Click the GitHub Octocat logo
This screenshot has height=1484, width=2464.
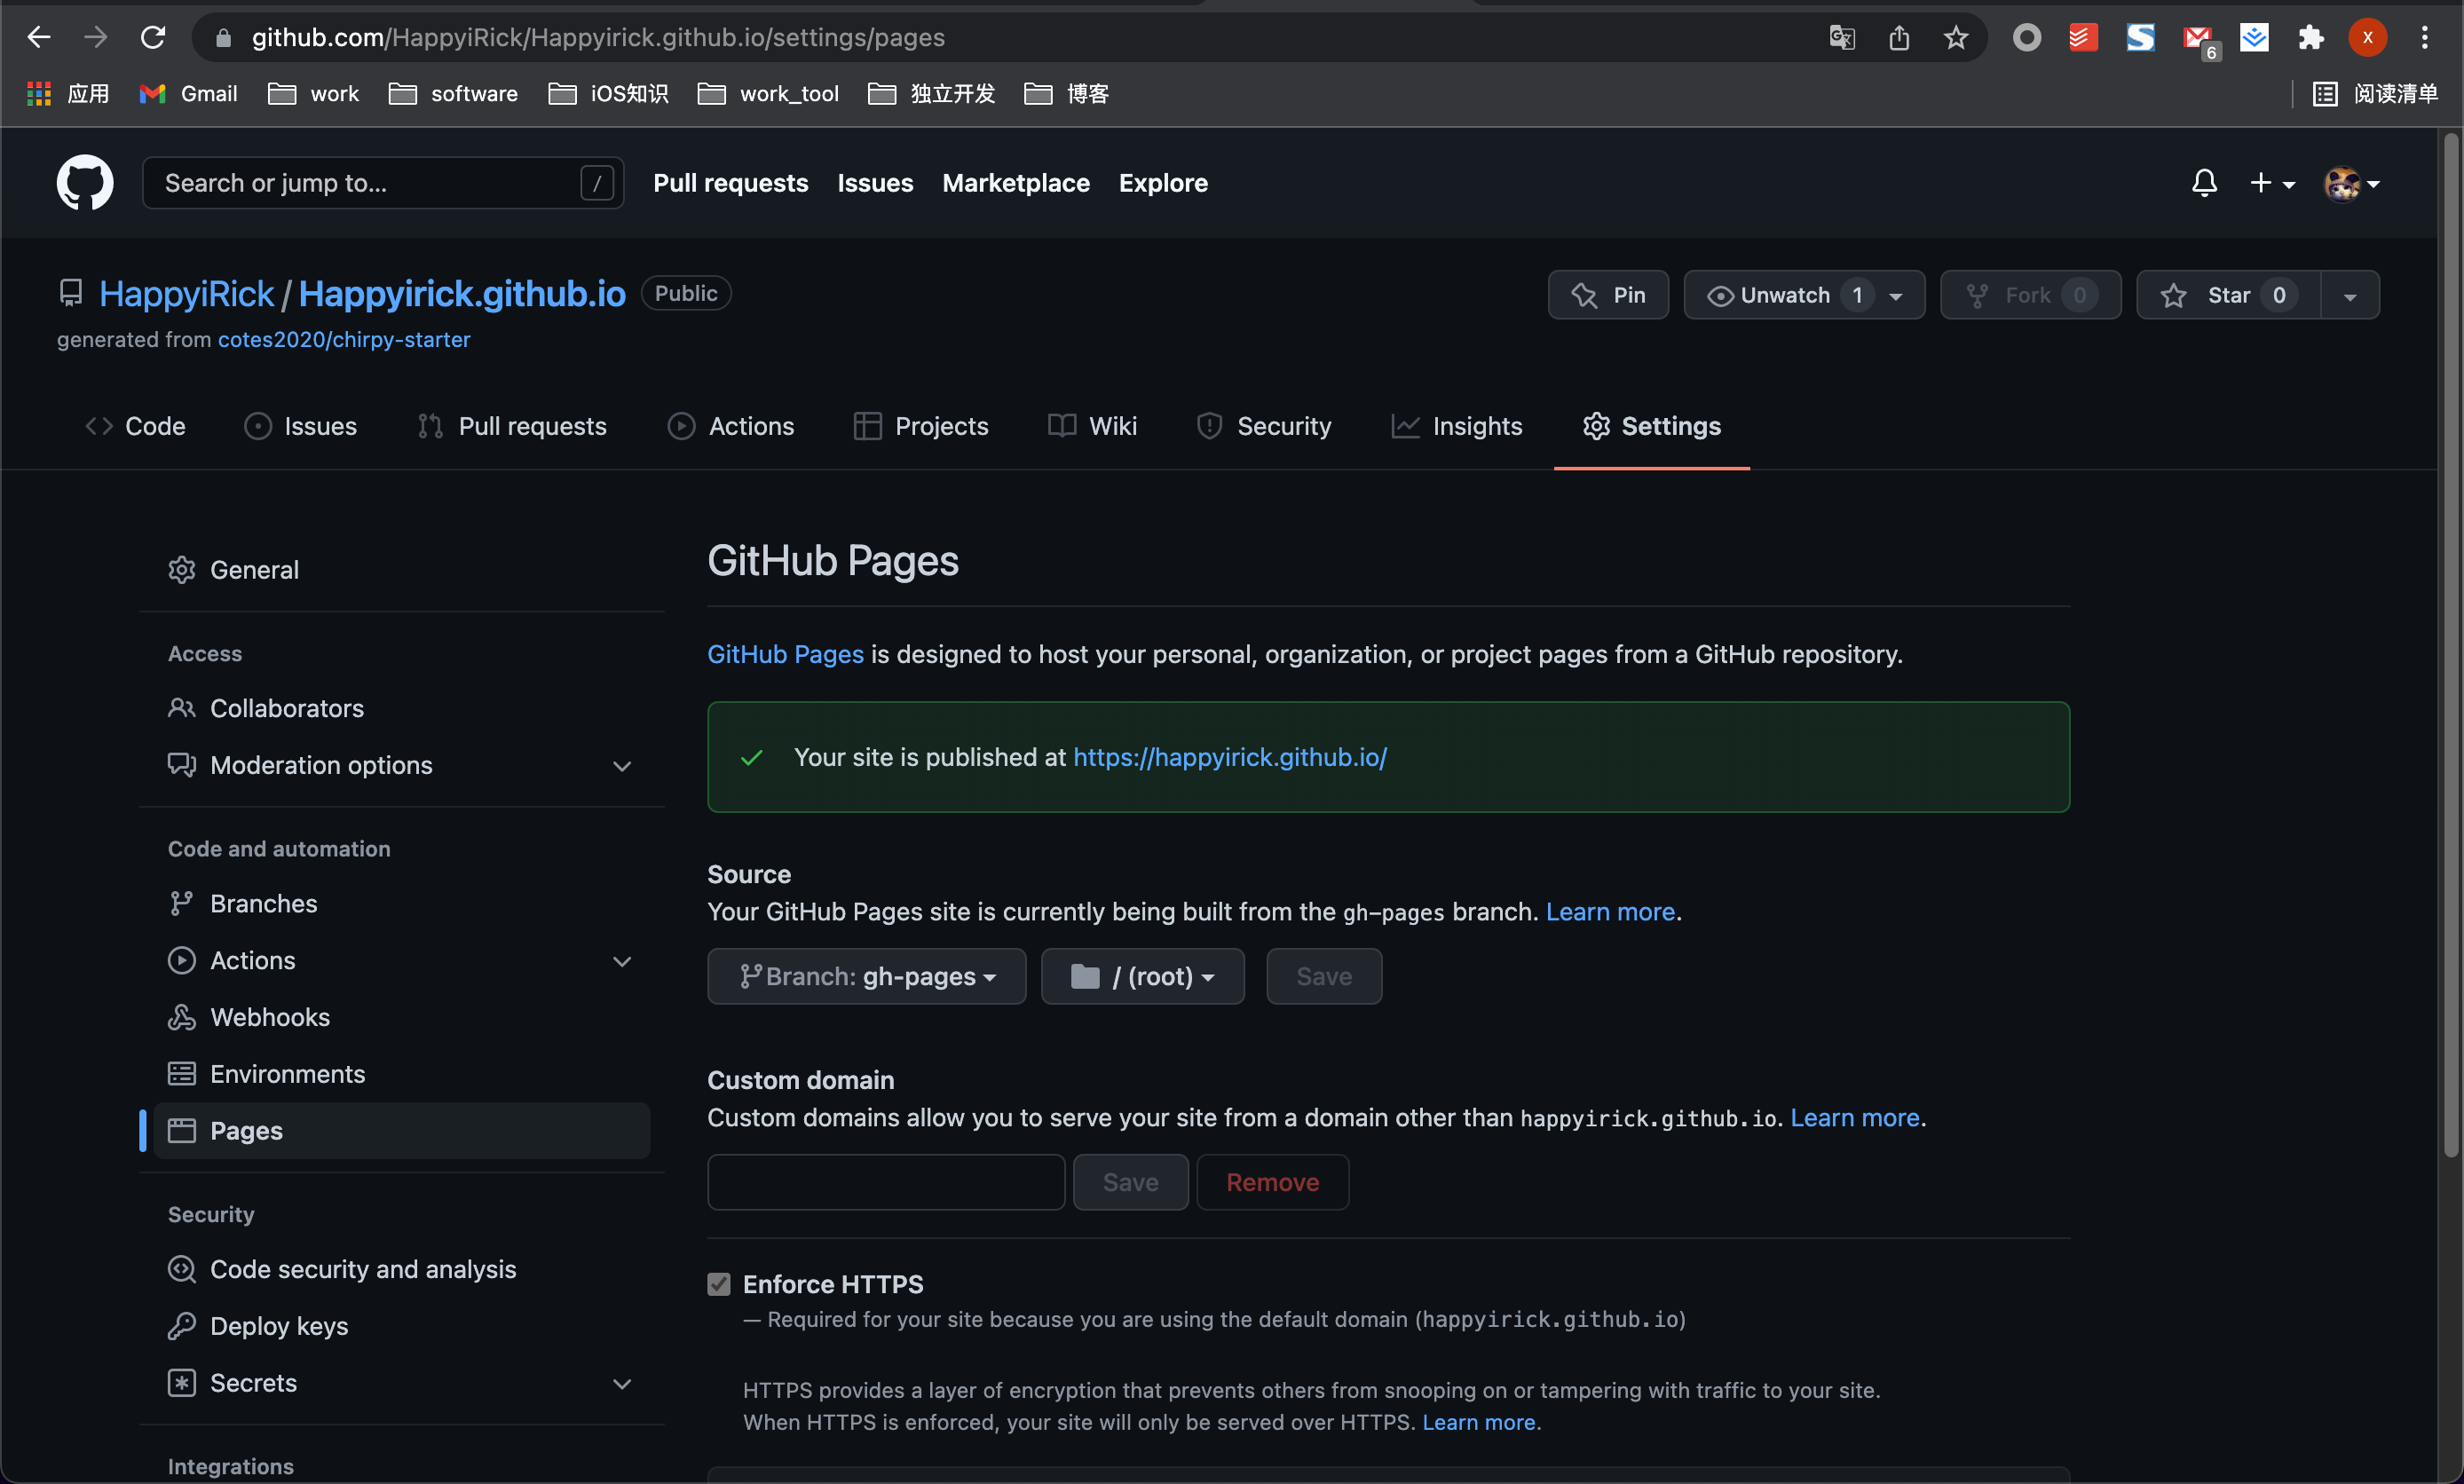tap(84, 183)
